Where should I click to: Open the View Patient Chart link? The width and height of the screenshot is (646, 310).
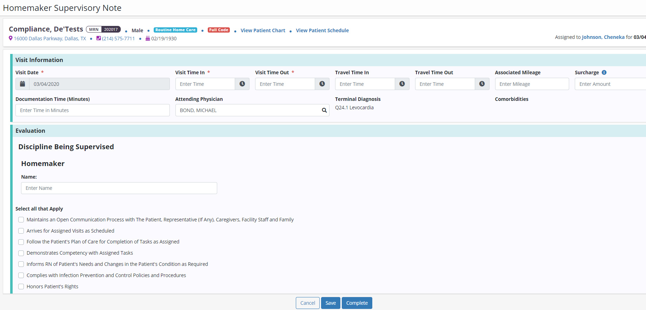[263, 30]
